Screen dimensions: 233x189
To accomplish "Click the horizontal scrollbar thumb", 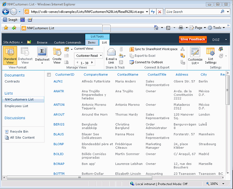I will click(79, 177).
